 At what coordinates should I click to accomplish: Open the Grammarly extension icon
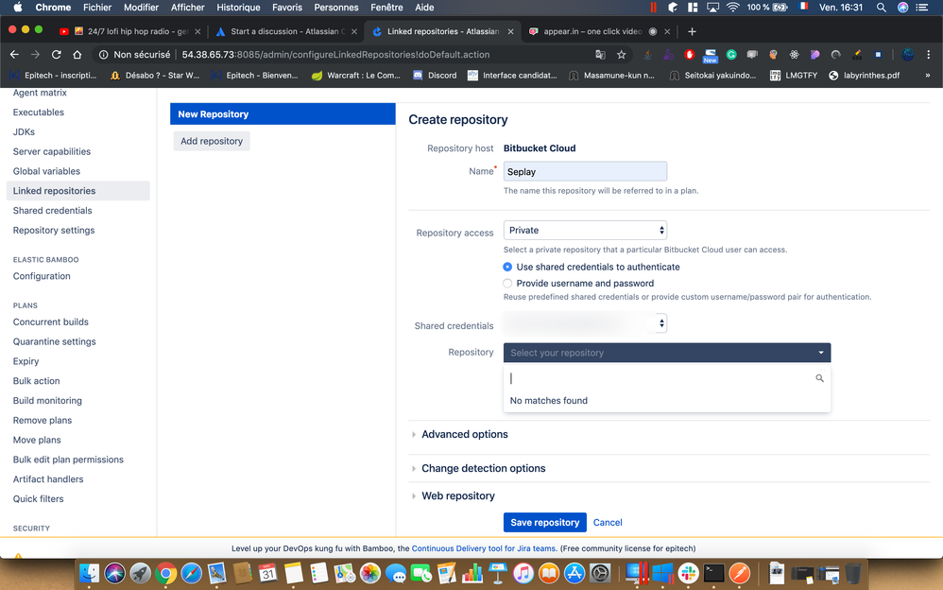(731, 55)
